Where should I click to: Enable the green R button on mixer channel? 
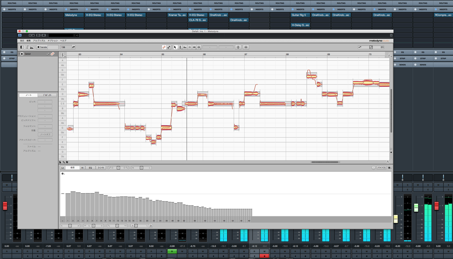click(x=172, y=251)
